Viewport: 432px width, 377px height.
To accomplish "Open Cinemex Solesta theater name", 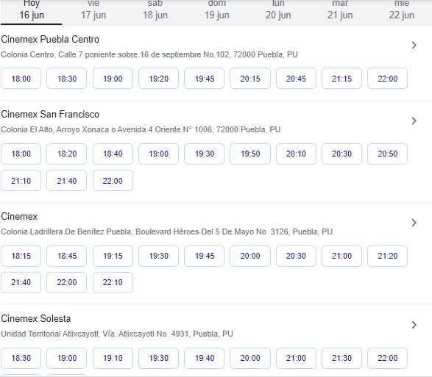I will [36, 319].
